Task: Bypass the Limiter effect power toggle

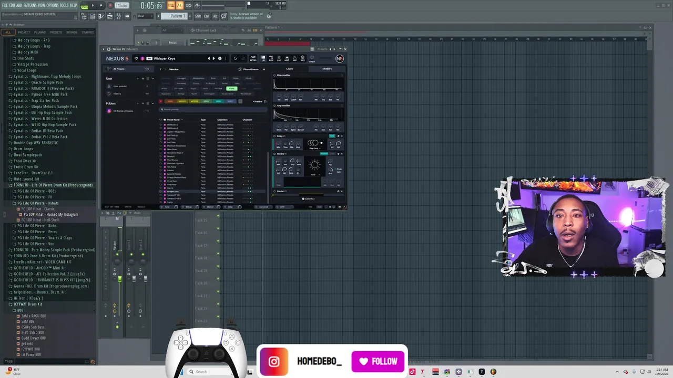Action: click(274, 191)
